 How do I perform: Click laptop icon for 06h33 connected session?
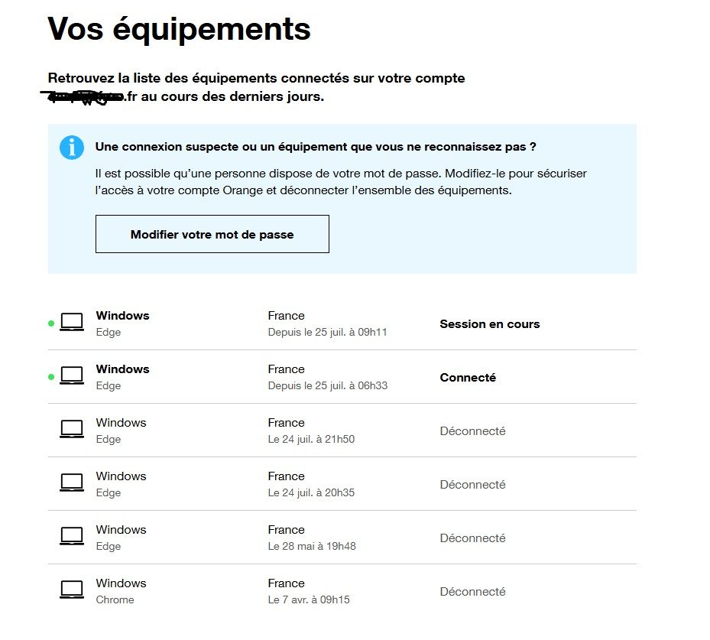[72, 376]
